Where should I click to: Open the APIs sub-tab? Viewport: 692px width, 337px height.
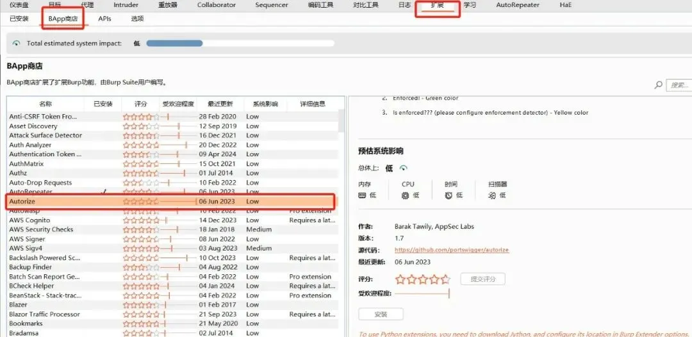(x=104, y=19)
